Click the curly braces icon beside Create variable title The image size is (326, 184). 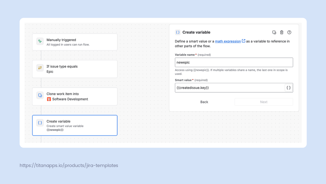pos(178,32)
